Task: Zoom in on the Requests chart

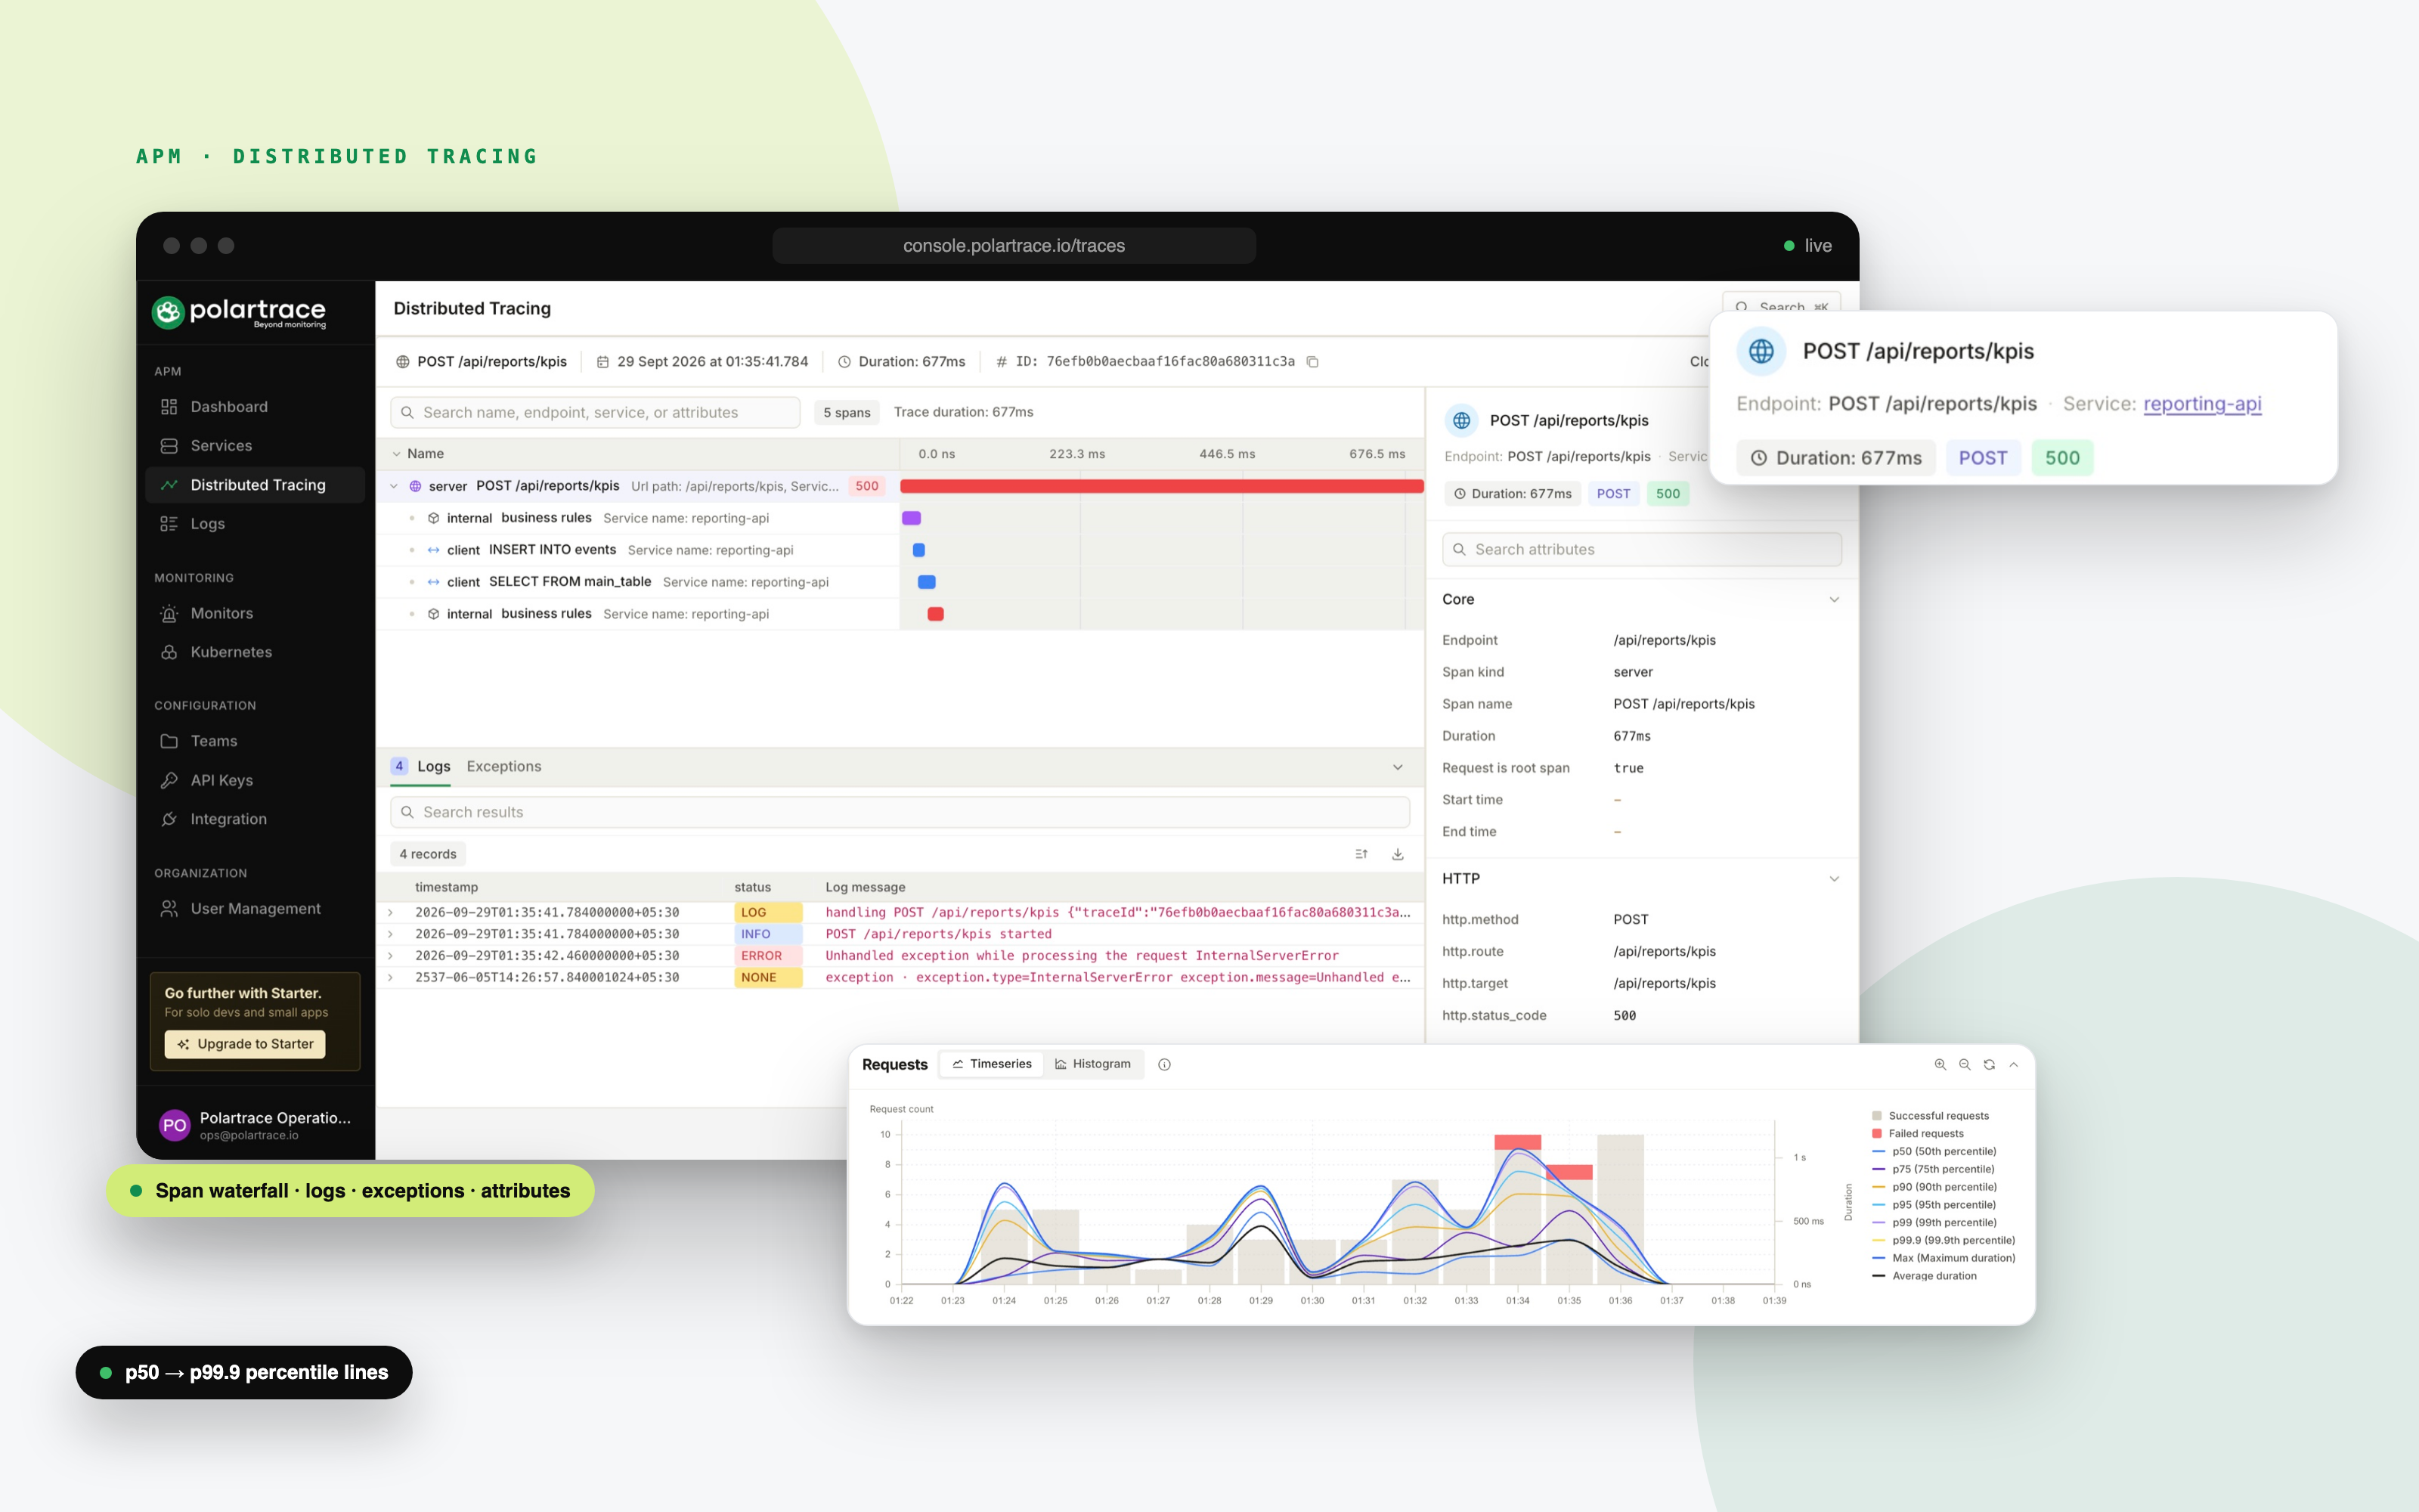Action: 1940,1064
